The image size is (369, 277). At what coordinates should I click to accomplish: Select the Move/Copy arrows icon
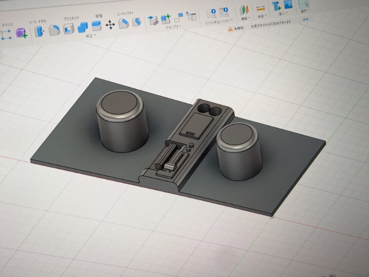pos(110,24)
